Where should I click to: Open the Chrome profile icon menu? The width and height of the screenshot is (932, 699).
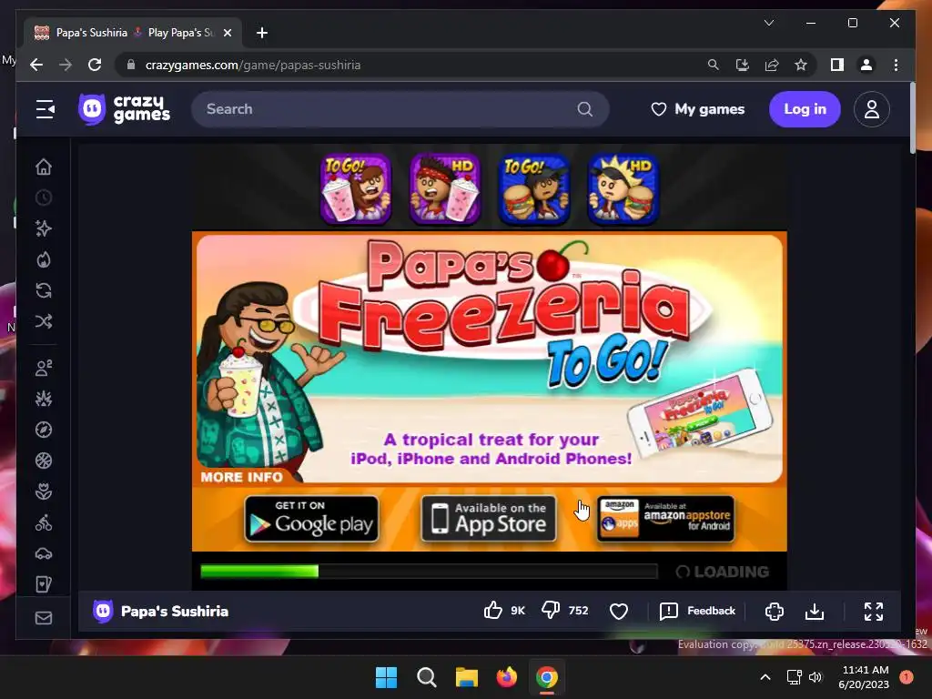866,65
